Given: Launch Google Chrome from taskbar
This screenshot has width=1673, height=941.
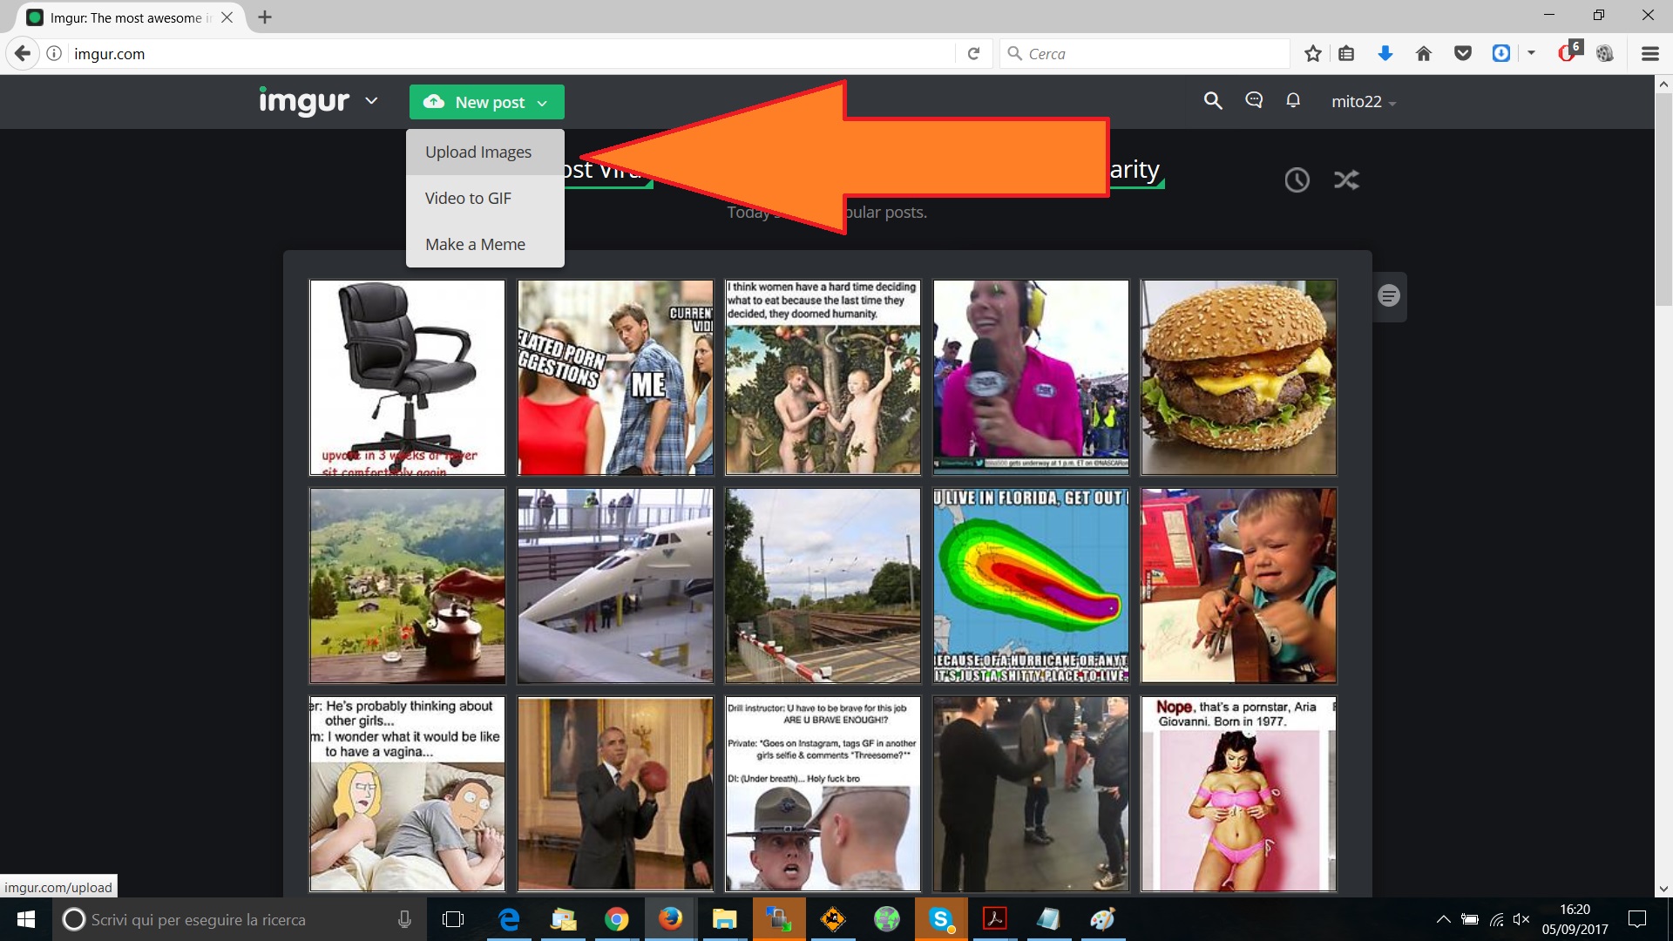Looking at the screenshot, I should click(617, 919).
